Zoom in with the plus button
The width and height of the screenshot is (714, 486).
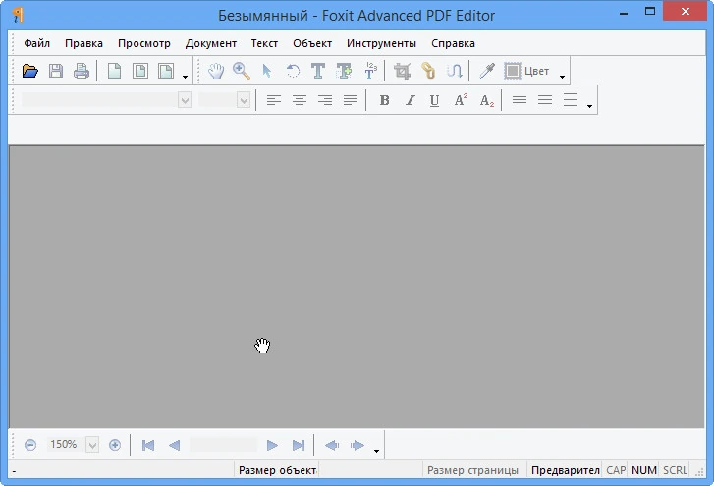click(x=115, y=445)
